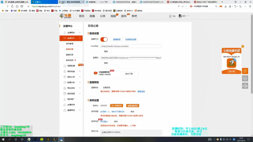253x142 pixels.
Task: Toggle browser night mode moon icon
Action: (x=240, y=6)
